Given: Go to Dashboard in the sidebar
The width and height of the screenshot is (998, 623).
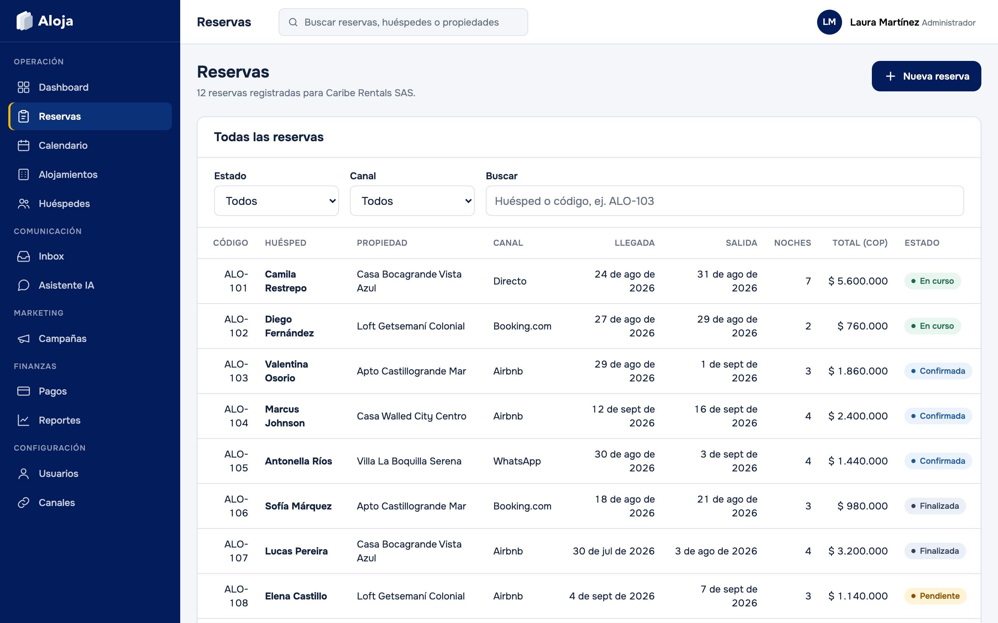Looking at the screenshot, I should tap(63, 87).
